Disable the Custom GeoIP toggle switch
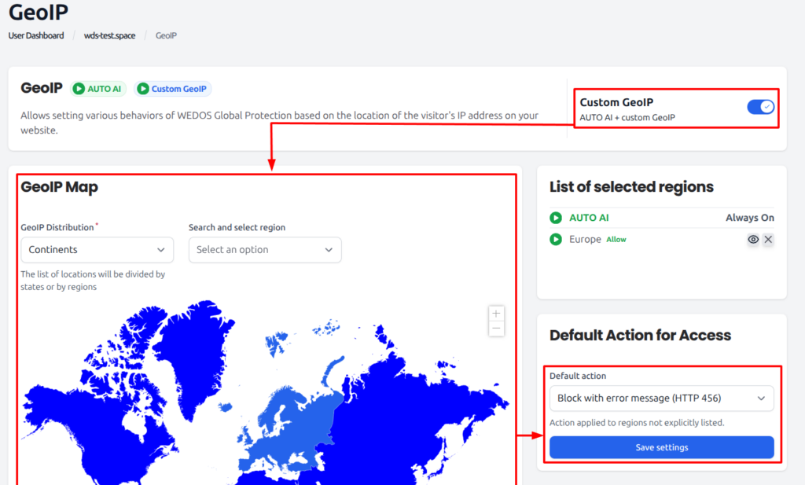This screenshot has width=805, height=485. click(760, 106)
